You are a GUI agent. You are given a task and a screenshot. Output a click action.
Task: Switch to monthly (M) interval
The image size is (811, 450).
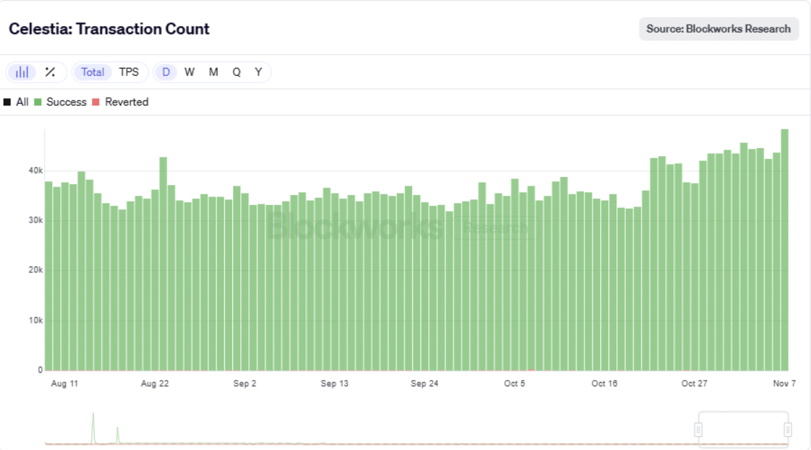[213, 72]
